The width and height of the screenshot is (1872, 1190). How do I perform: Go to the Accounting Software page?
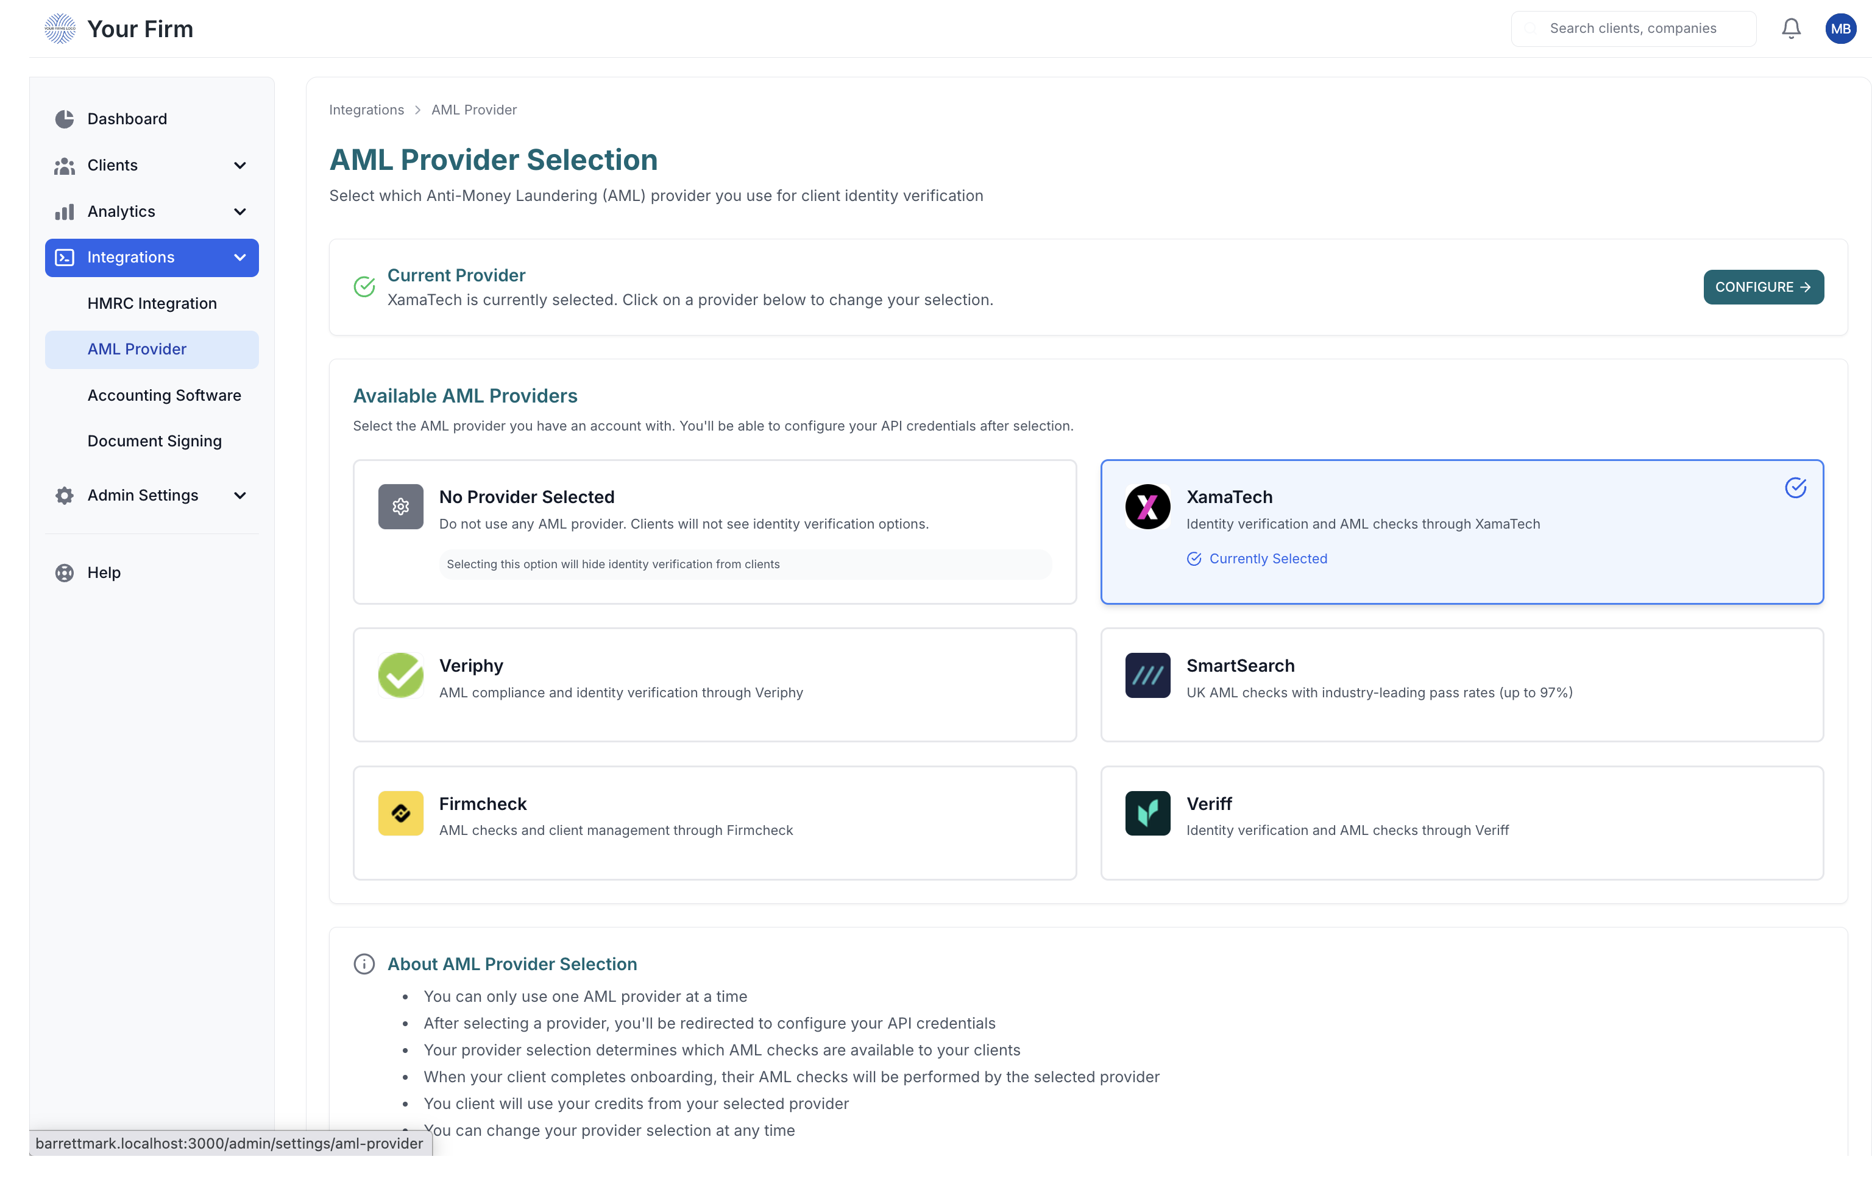tap(164, 395)
